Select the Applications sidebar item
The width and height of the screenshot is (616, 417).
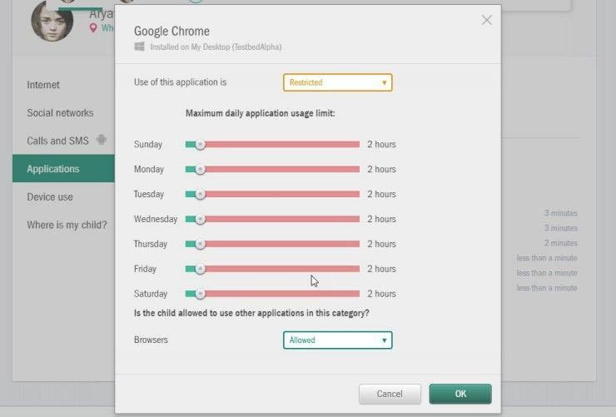click(x=63, y=168)
